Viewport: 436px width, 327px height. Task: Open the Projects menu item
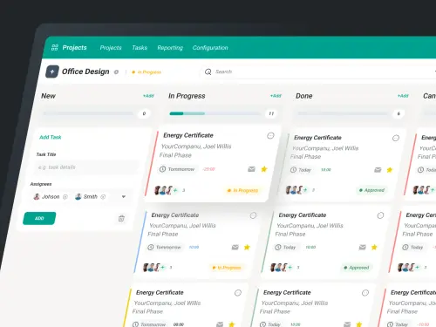111,48
